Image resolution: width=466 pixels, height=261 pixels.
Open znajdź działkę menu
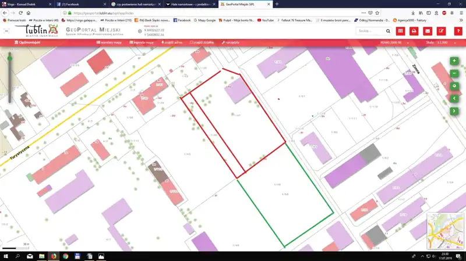(x=202, y=42)
